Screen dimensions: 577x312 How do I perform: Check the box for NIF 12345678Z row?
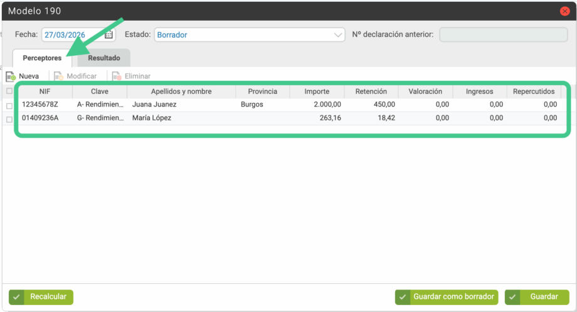coord(9,106)
